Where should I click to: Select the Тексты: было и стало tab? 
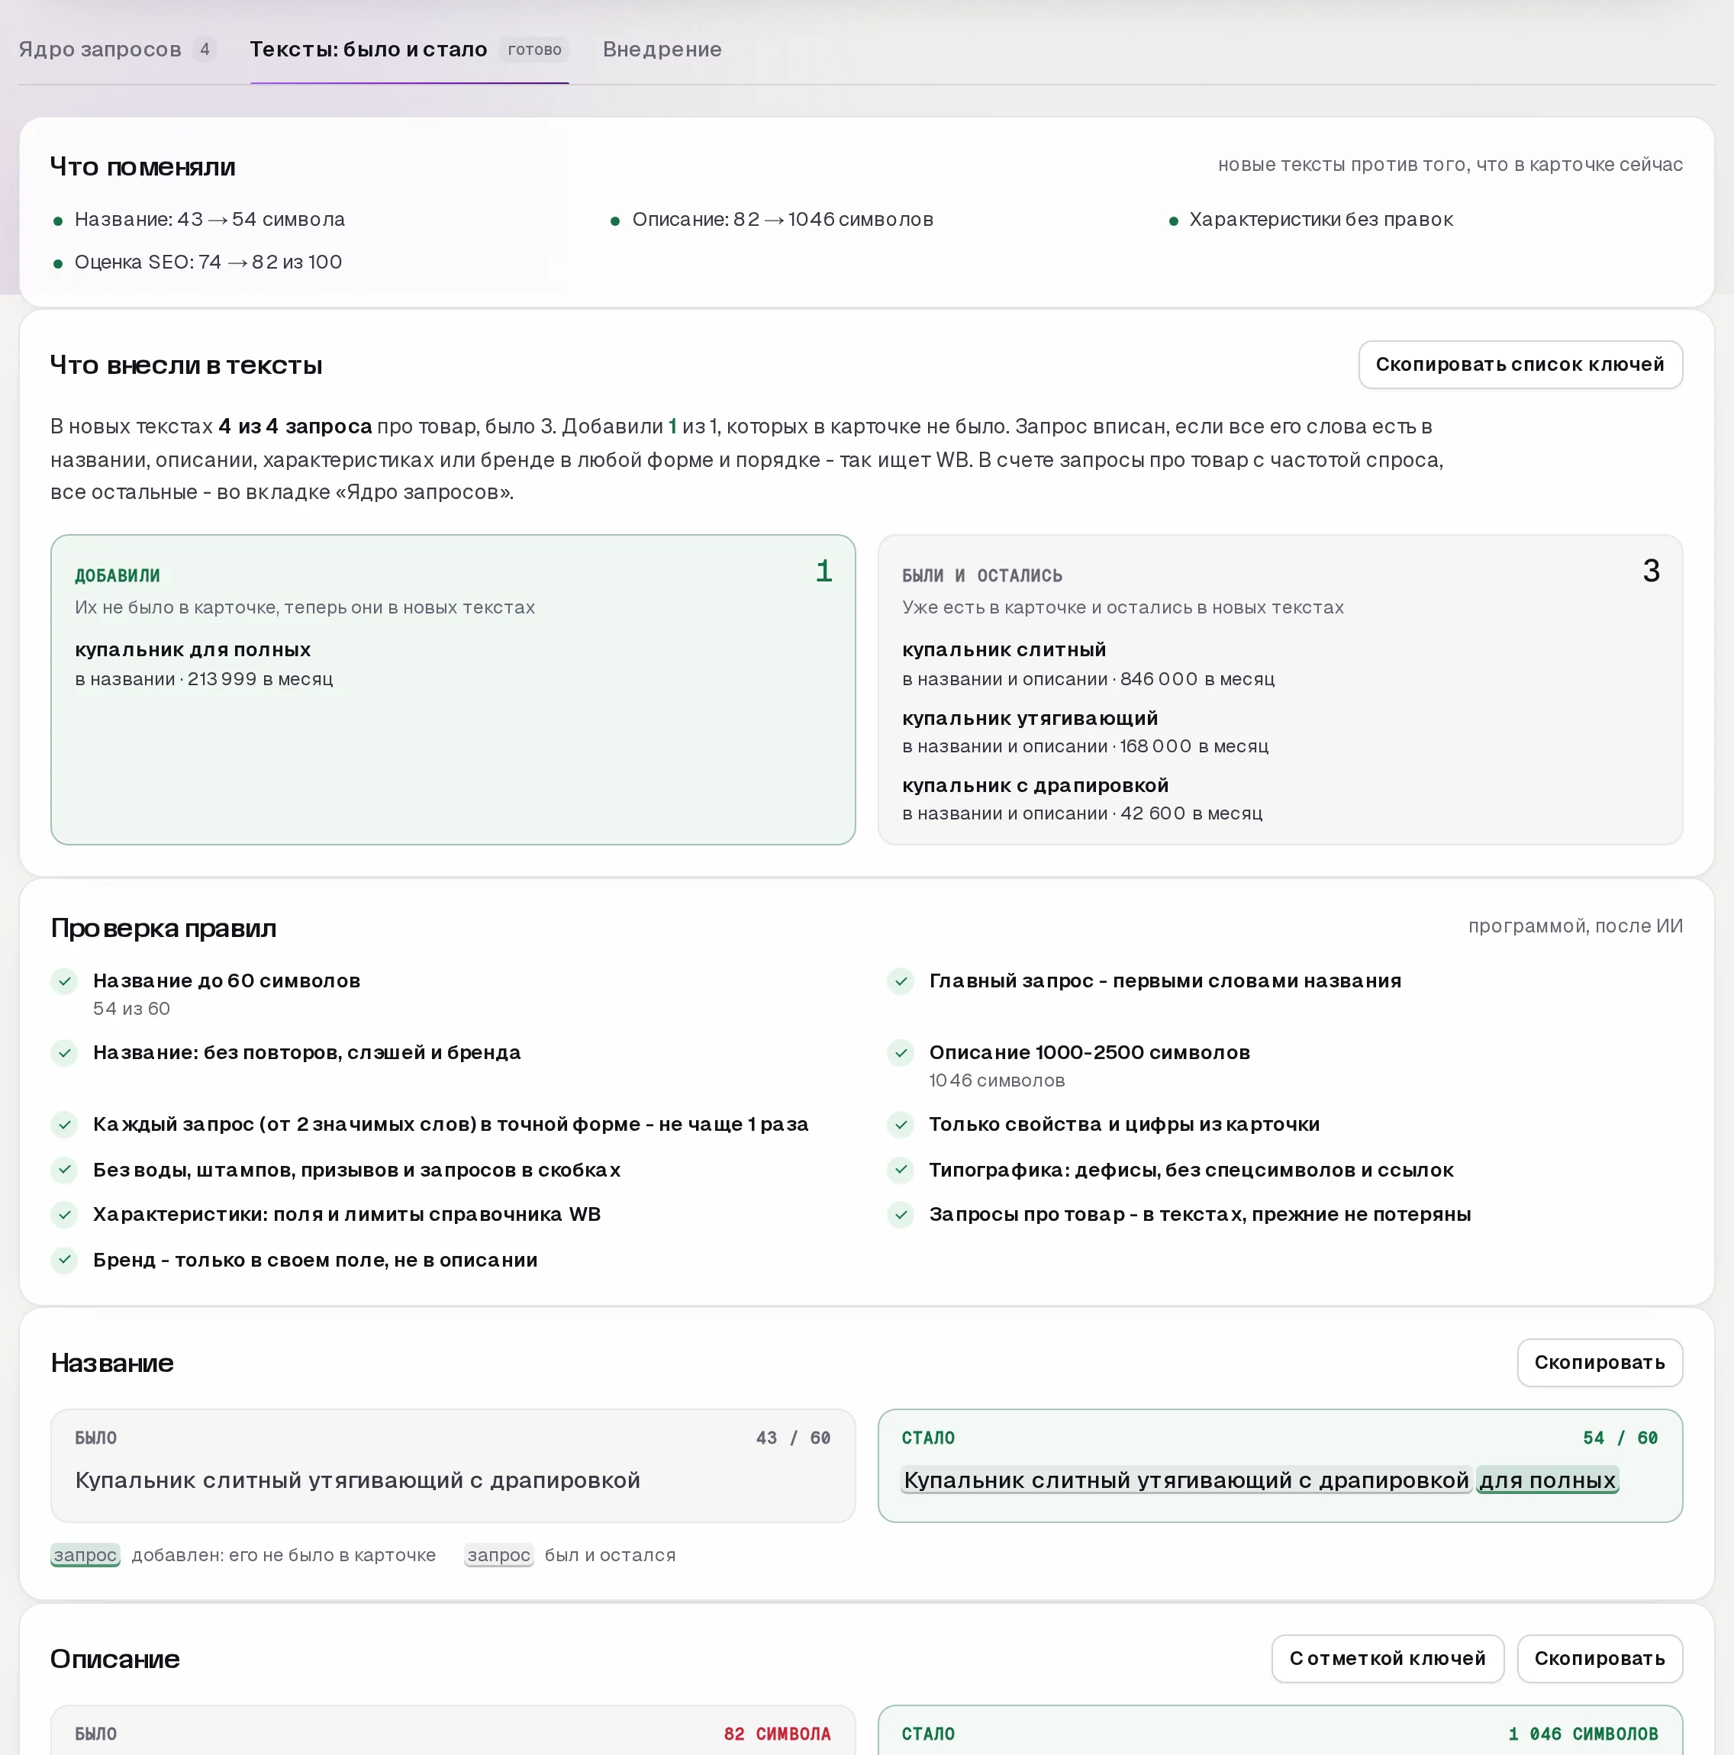pos(409,49)
